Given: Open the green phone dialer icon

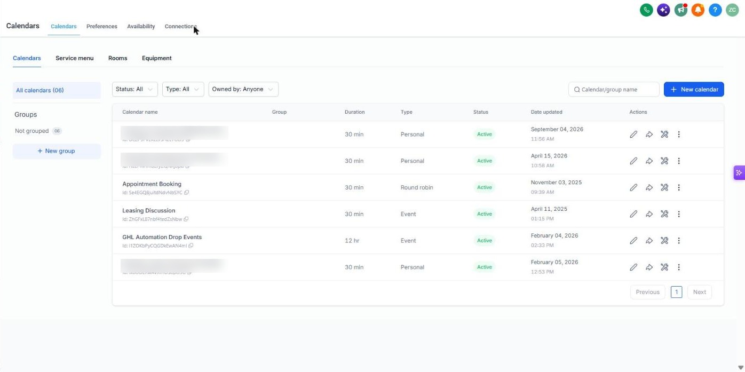Looking at the screenshot, I should click(646, 10).
